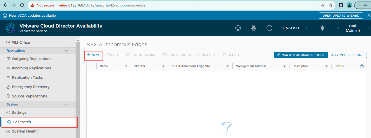Filter the Name column
Screen dimensions: 371x138
coord(126,67)
